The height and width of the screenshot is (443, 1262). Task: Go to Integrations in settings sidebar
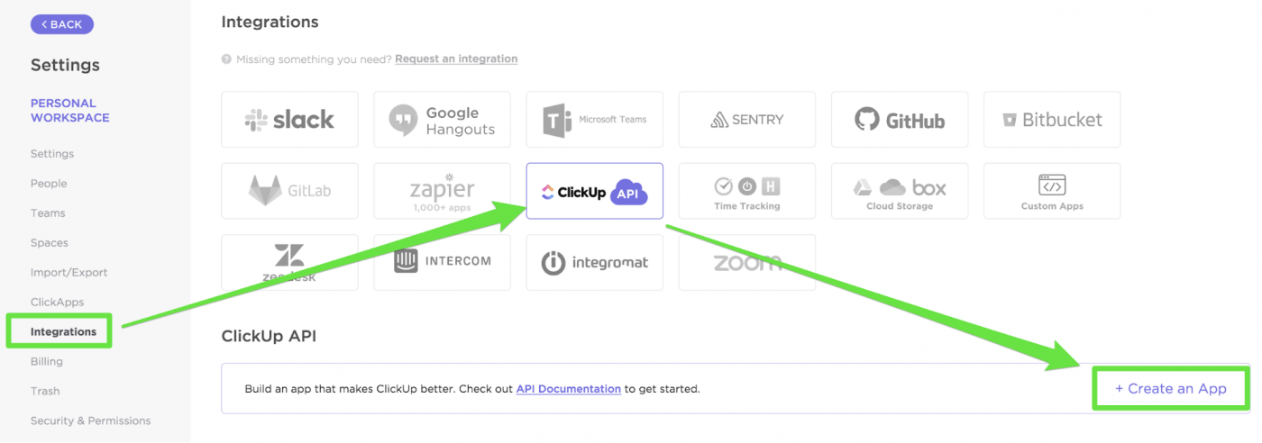click(63, 331)
